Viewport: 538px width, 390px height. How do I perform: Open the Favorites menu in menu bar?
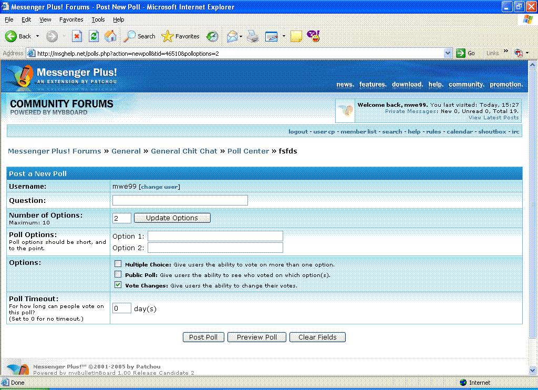[71, 19]
